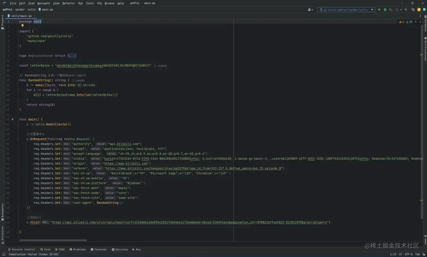Click the warnings count indicator showing 2
427x257 pixels.
[x=402, y=22]
